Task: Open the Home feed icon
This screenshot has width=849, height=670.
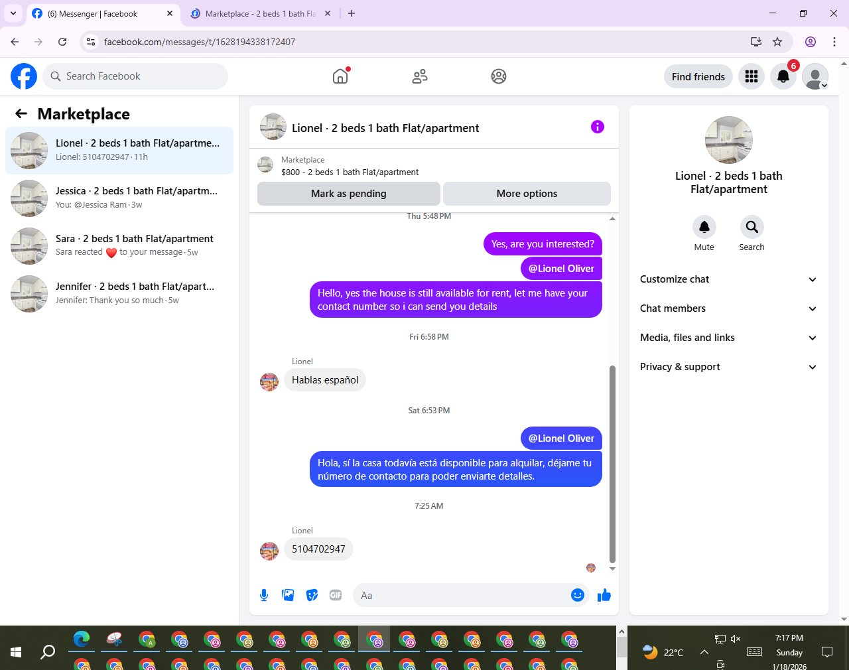Action: point(340,76)
